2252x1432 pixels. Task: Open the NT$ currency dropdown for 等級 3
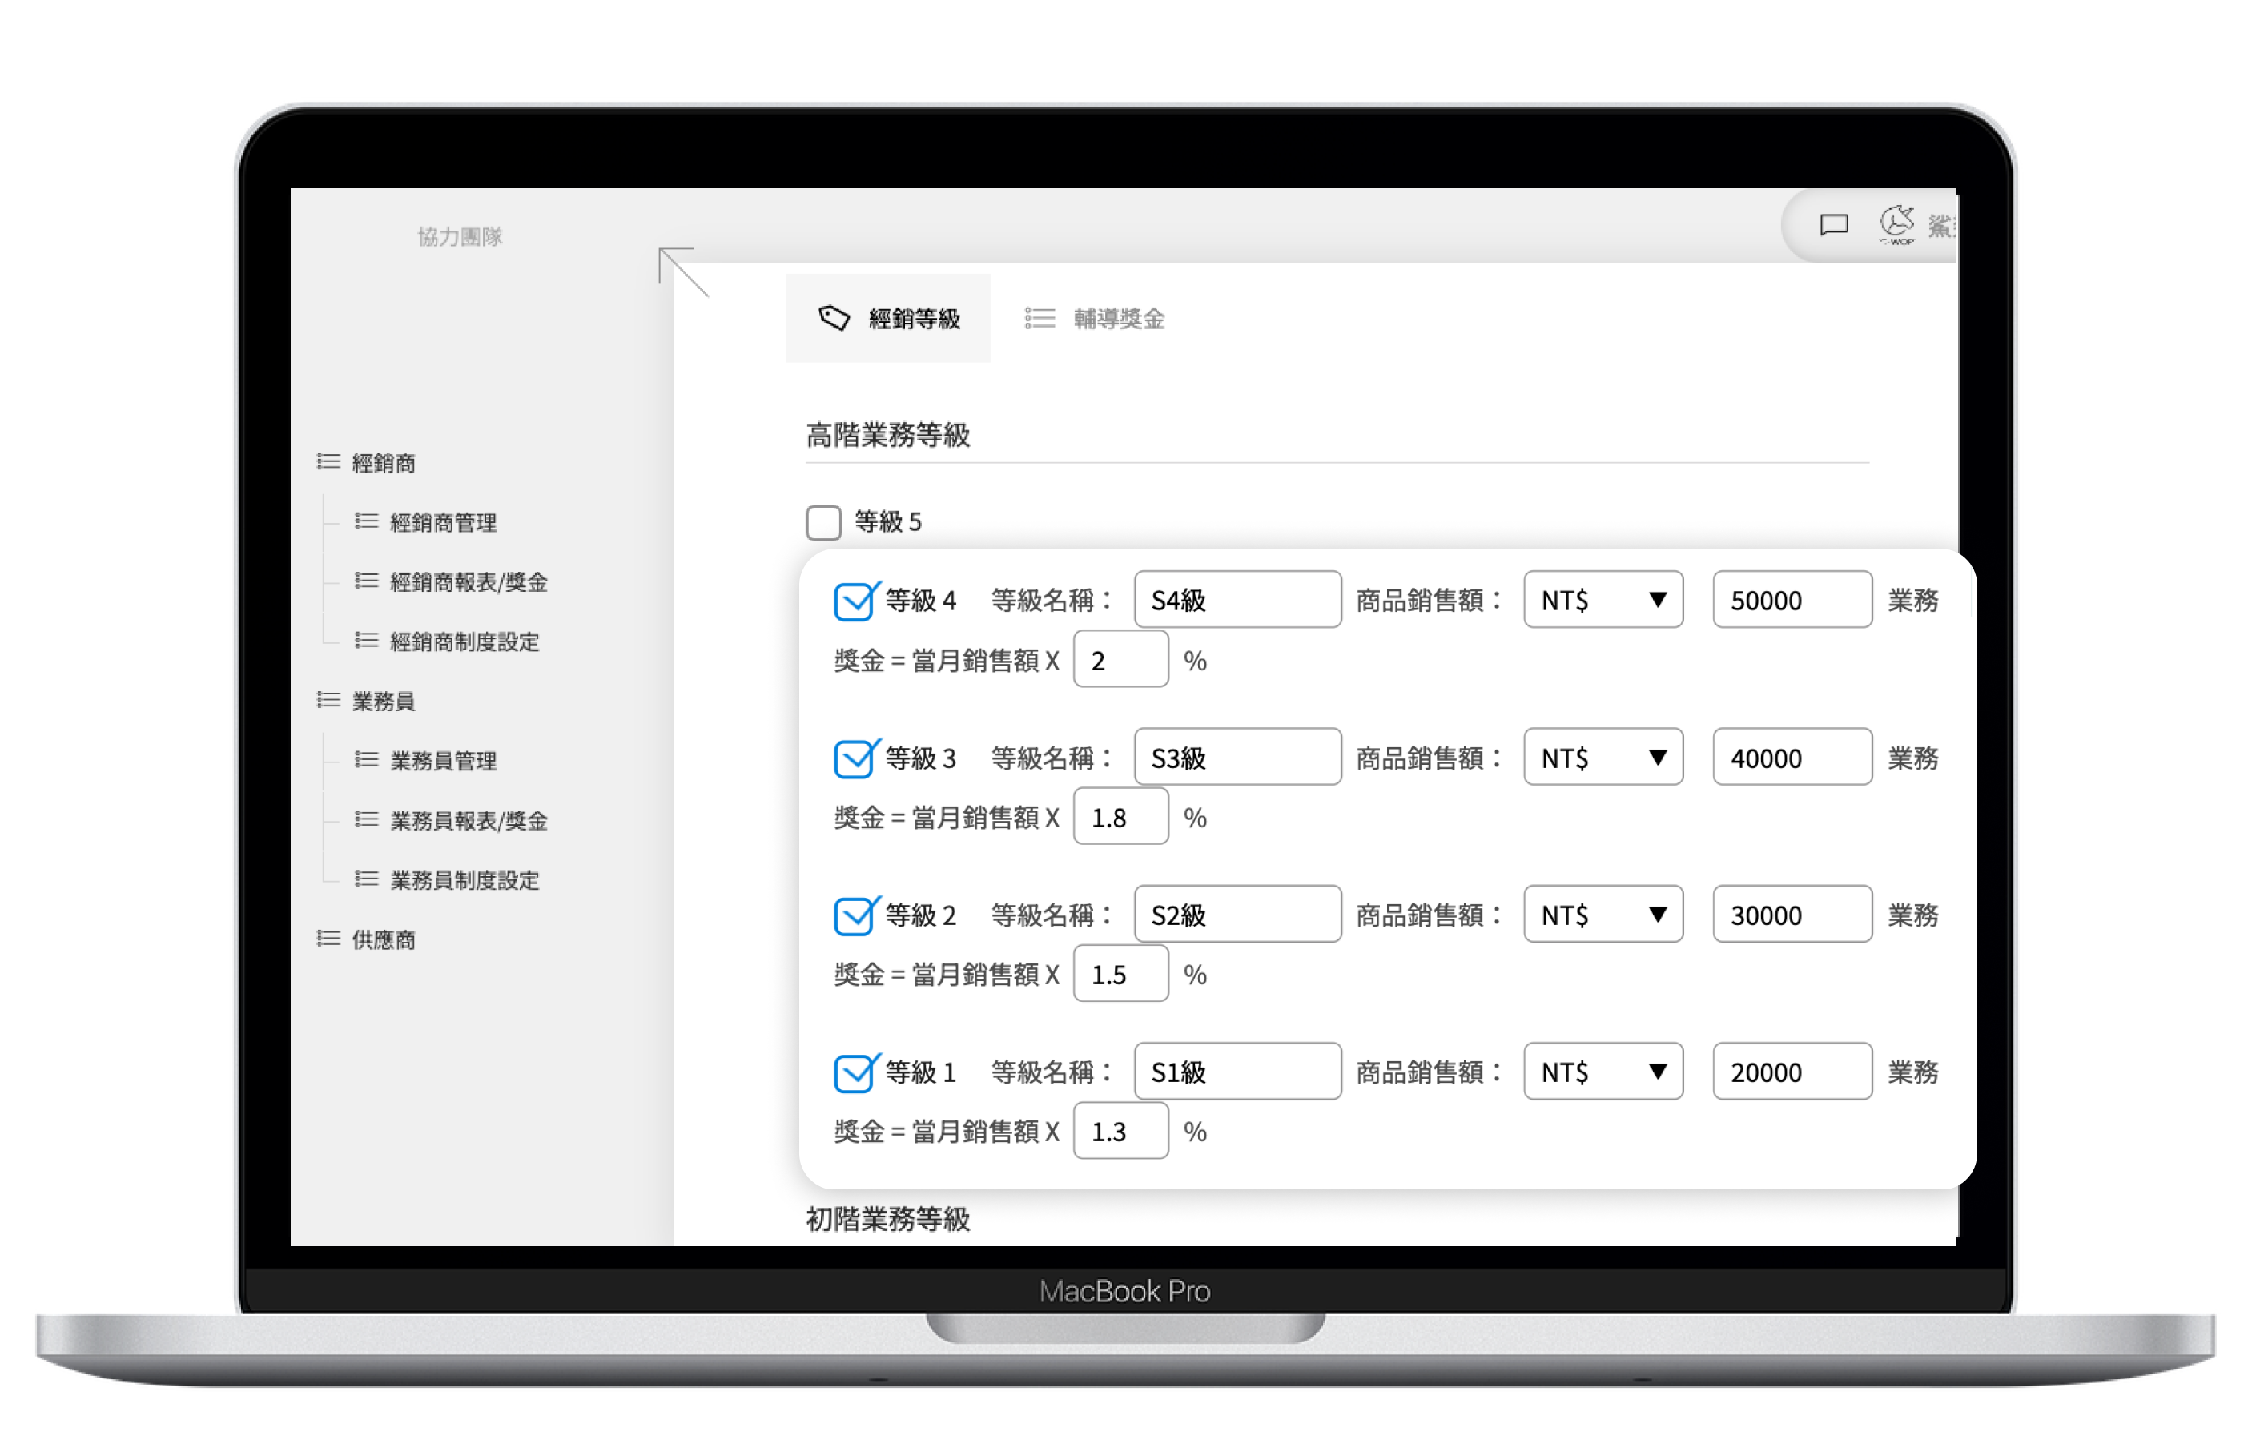[1603, 757]
